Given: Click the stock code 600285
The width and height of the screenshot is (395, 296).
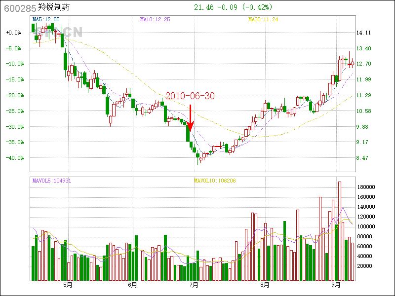Looking at the screenshot, I should point(18,8).
